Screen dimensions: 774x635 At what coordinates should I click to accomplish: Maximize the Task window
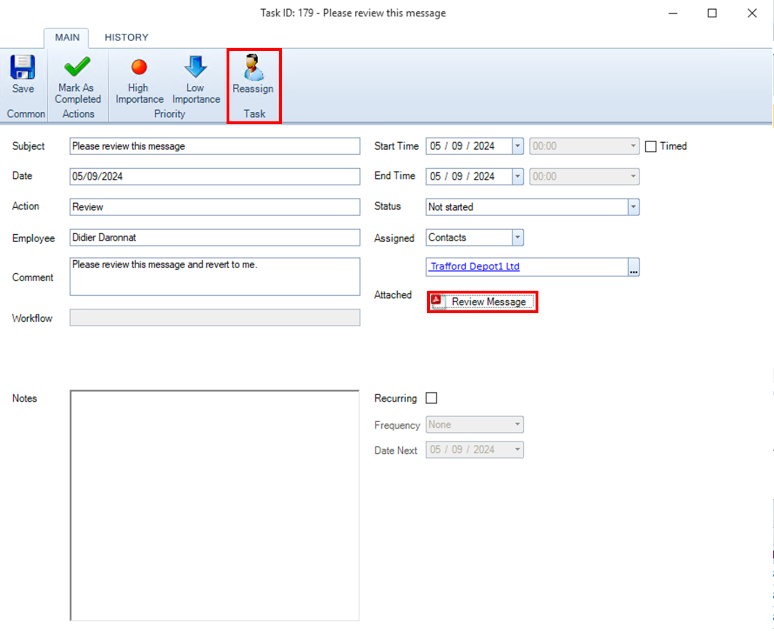[x=712, y=13]
